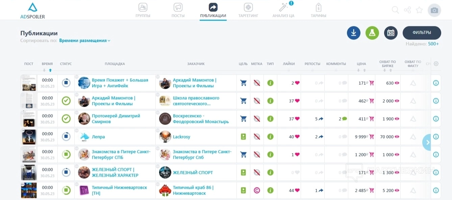Open the Фильтры button
Screen dimensions: 452x200
click(422, 33)
